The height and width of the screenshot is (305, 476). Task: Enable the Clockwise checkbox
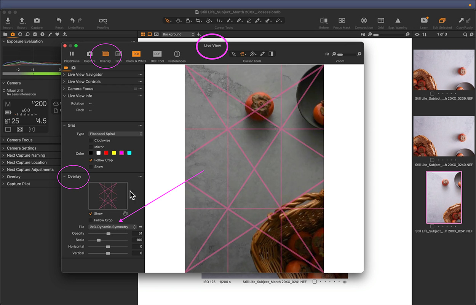point(91,140)
